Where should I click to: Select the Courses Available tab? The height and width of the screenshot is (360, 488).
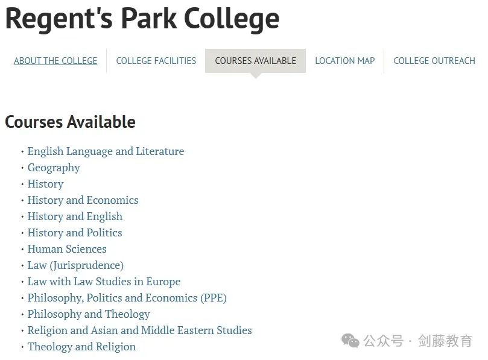(x=256, y=61)
